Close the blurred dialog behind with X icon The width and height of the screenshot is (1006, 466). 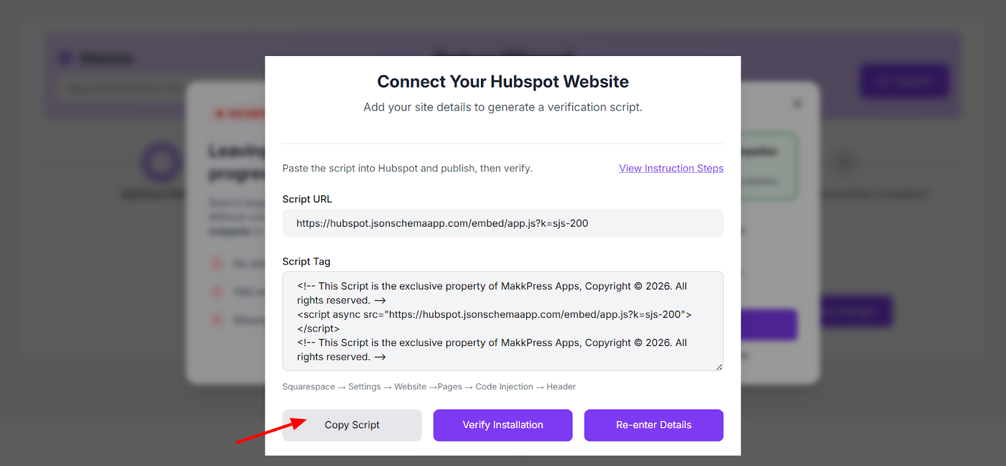[797, 103]
